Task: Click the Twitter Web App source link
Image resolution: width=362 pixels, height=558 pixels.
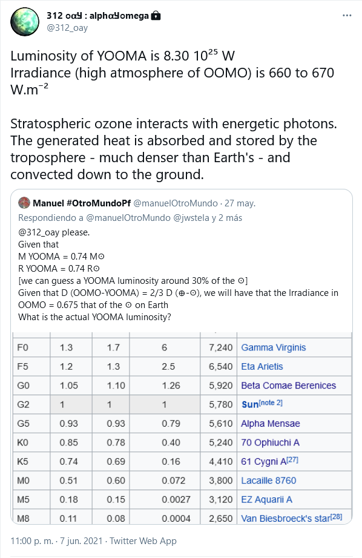Action: (143, 541)
